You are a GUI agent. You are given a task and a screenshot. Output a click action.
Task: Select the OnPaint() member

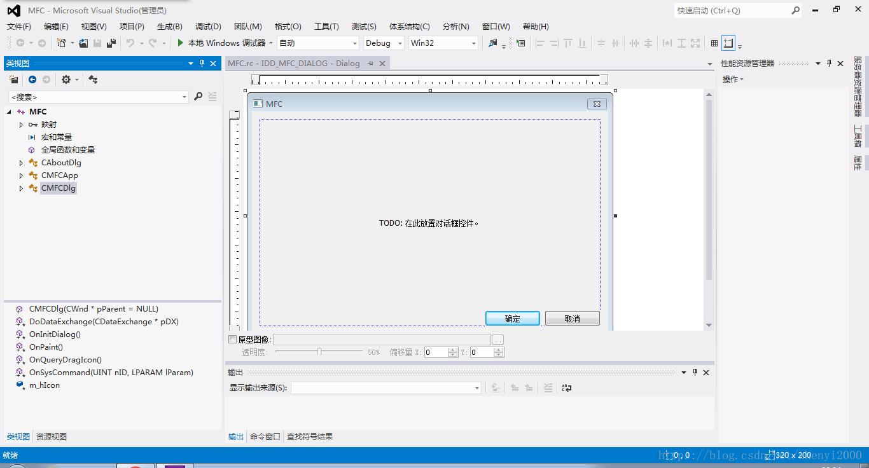pyautogui.click(x=46, y=347)
